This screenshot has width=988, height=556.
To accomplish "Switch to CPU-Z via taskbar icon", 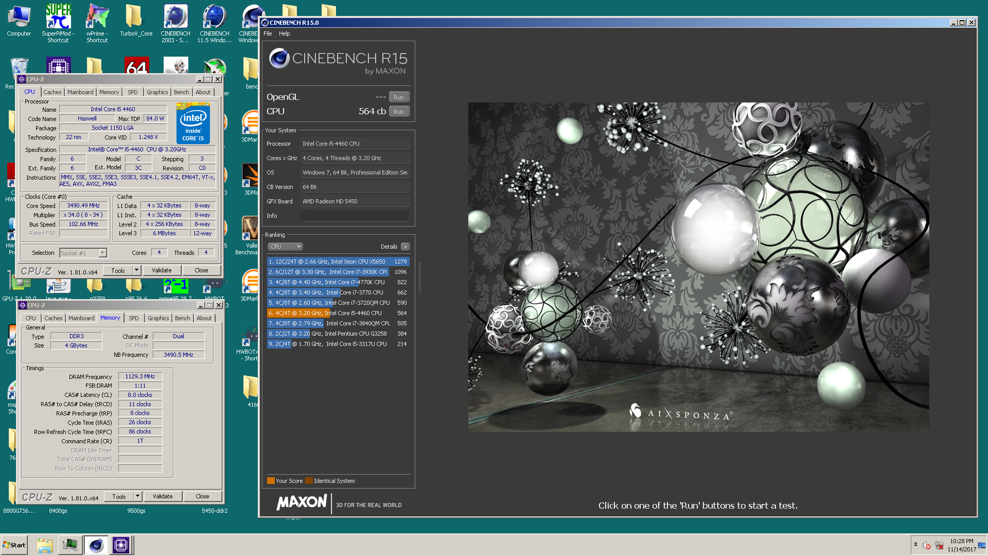I will point(121,545).
